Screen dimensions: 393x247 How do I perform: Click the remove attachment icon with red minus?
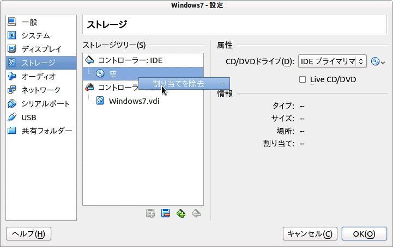click(x=166, y=213)
